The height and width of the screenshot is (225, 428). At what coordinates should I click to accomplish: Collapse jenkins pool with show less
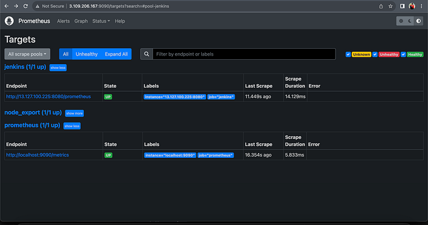(x=58, y=68)
